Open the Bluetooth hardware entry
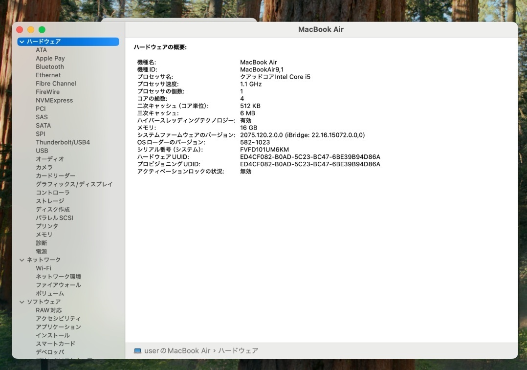 tap(50, 67)
